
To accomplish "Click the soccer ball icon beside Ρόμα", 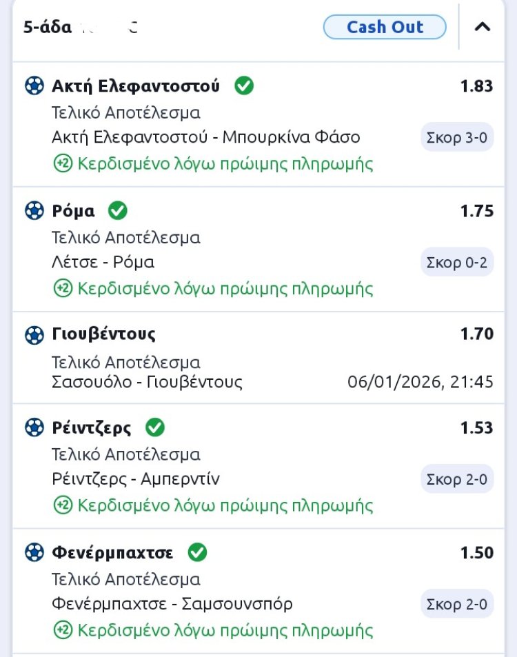I will click(x=34, y=211).
